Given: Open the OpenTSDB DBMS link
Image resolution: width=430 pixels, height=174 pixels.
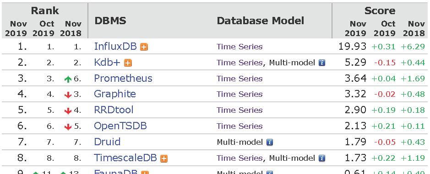Looking at the screenshot, I should tap(120, 126).
